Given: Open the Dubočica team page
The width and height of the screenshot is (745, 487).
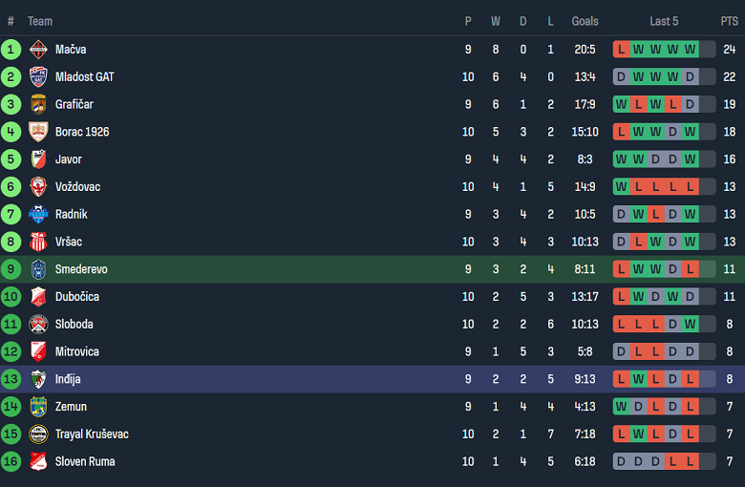Looking at the screenshot, I should coord(76,297).
